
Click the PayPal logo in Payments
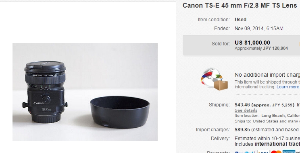[x=244, y=152]
